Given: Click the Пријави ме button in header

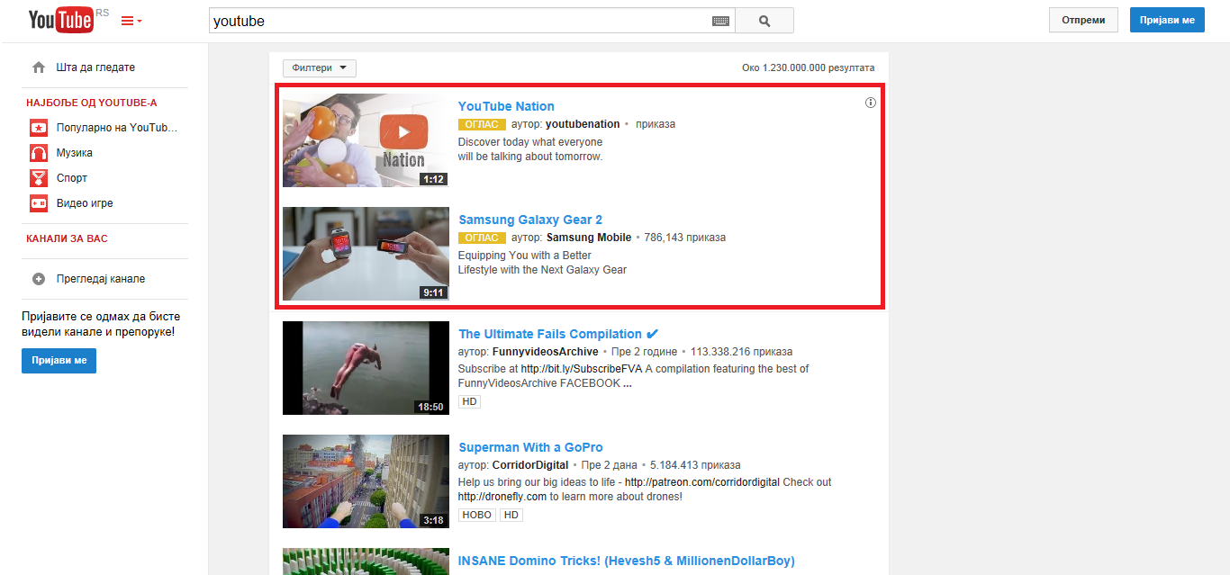Looking at the screenshot, I should tap(1167, 20).
